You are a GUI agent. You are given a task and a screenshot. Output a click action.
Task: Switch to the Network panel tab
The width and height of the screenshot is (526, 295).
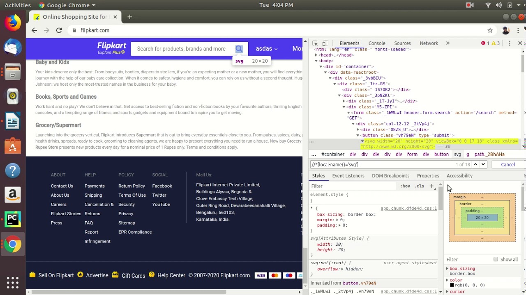(429, 43)
